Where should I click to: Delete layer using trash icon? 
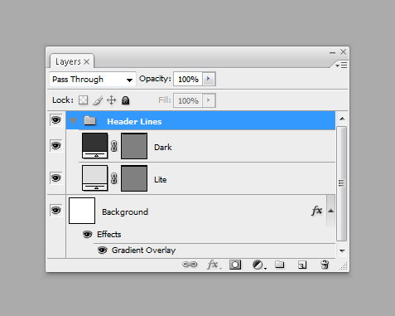point(325,265)
